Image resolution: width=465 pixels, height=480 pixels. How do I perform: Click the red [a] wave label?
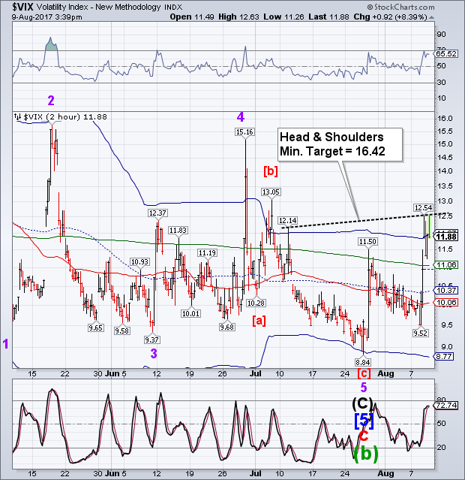(259, 321)
